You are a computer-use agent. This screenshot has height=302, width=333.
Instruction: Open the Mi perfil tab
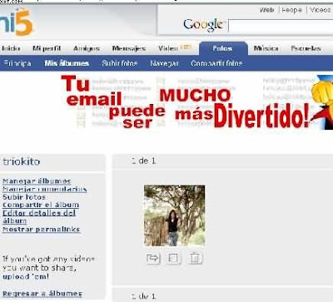click(x=47, y=48)
